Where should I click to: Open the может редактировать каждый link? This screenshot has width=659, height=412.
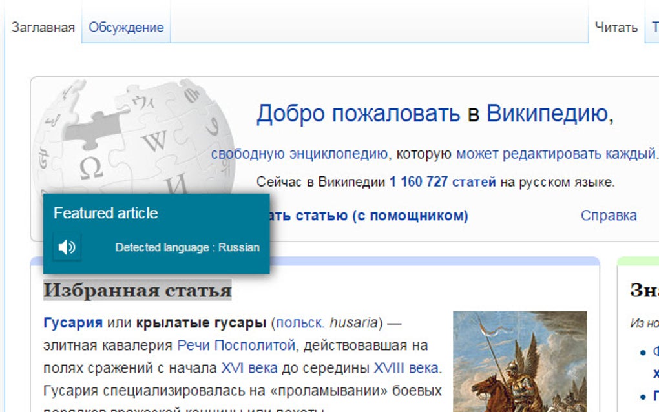tap(556, 154)
